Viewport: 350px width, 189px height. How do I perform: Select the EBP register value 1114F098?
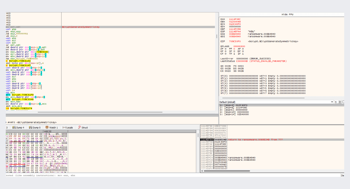pyautogui.click(x=235, y=29)
